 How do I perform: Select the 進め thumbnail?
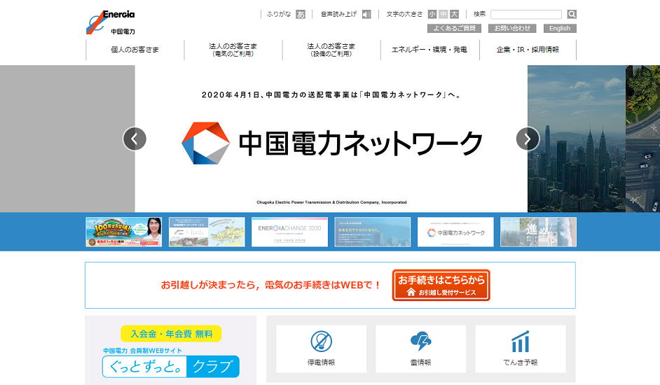(538, 232)
